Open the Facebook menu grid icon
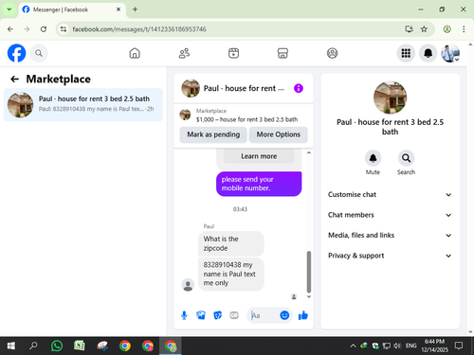Screen dimensions: 474x355 click(406, 53)
